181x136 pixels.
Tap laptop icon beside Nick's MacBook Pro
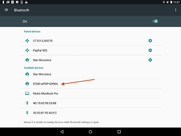(27, 93)
